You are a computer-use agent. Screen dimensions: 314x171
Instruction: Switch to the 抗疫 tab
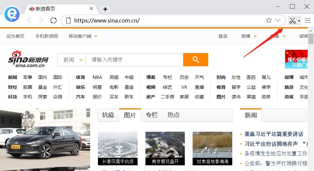(108, 115)
